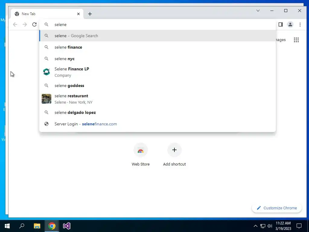Click the Add shortcut button
Viewport: 309px width, 232px height.
pyautogui.click(x=174, y=155)
